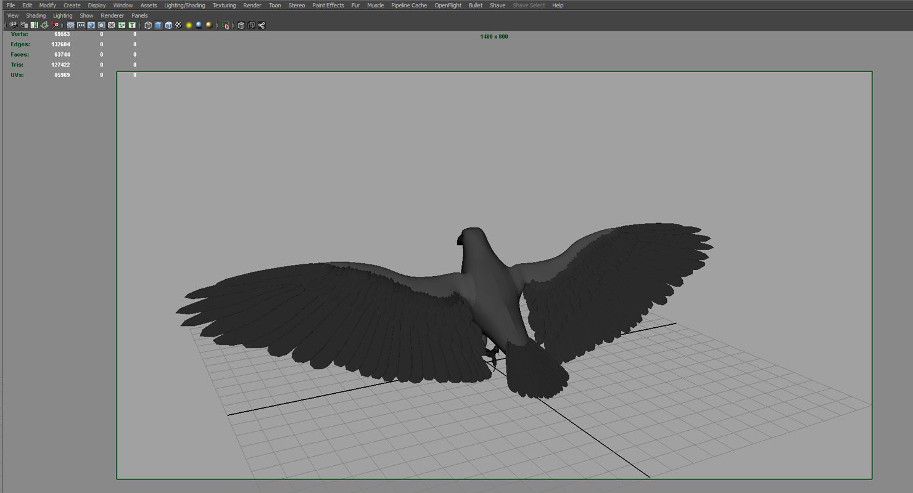The width and height of the screenshot is (913, 493).
Task: Open the Paint Effects menu
Action: click(x=328, y=5)
